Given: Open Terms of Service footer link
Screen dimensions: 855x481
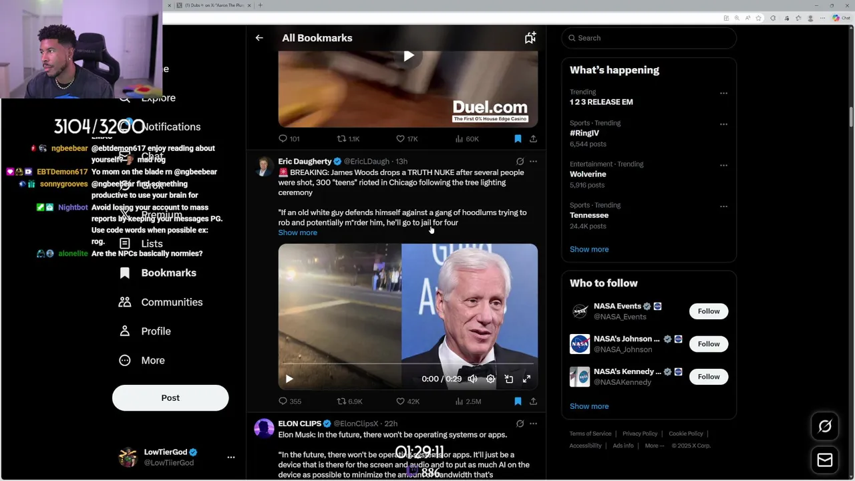Looking at the screenshot, I should 590,434.
